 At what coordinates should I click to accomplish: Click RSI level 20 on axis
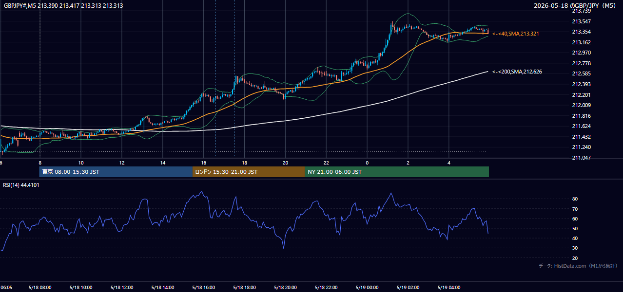(575, 258)
